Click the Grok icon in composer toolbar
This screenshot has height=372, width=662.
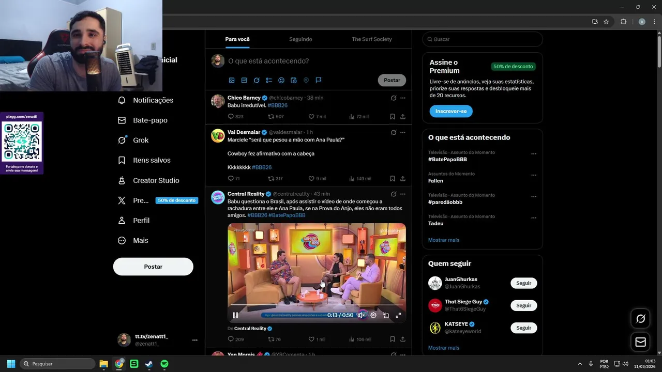click(x=257, y=80)
